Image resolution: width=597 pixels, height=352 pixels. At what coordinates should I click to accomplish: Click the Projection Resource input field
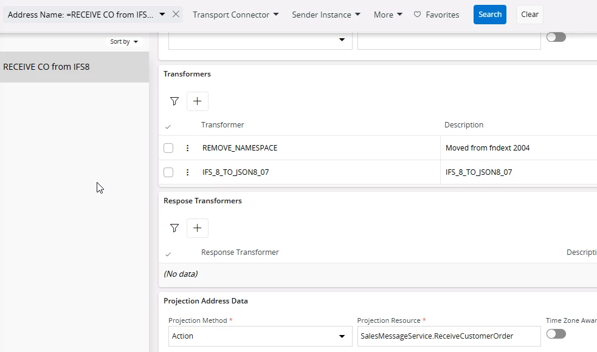point(449,336)
